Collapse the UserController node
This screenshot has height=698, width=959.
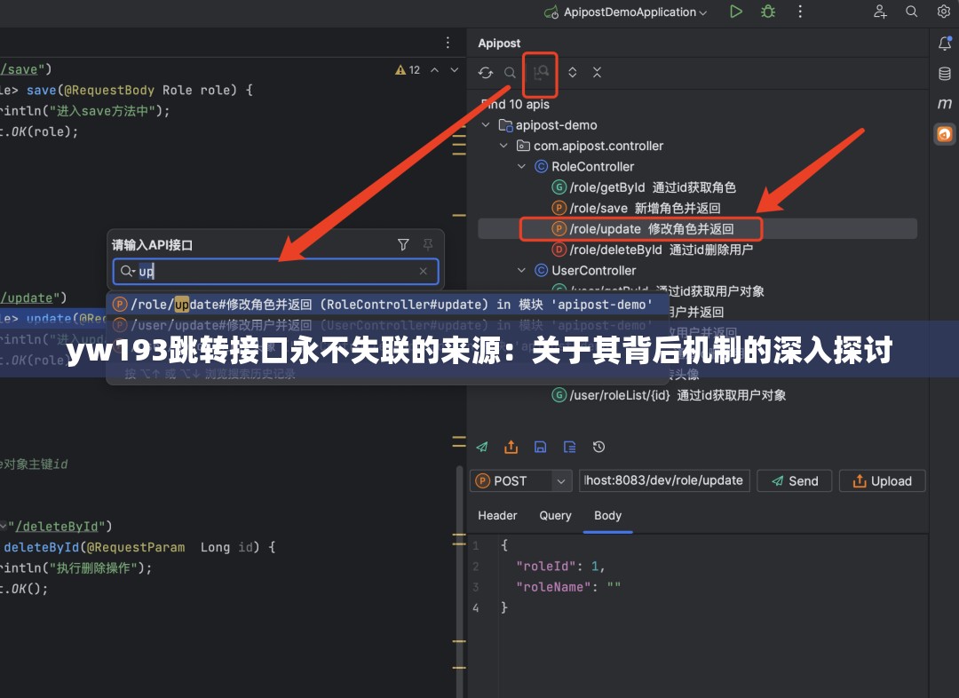(x=521, y=270)
